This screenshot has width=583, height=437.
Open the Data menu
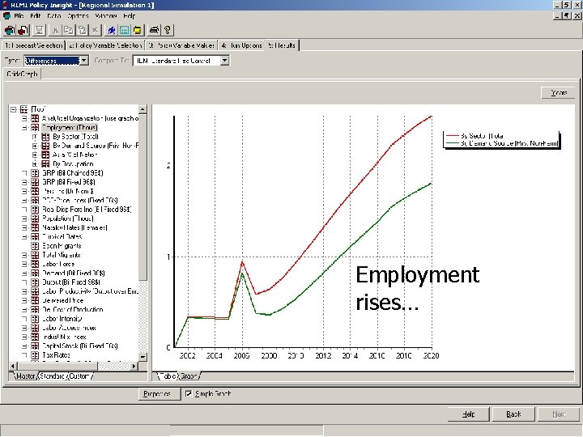click(x=54, y=16)
